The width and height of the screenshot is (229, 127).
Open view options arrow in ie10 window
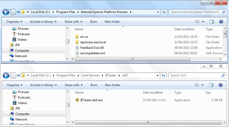point(202,85)
